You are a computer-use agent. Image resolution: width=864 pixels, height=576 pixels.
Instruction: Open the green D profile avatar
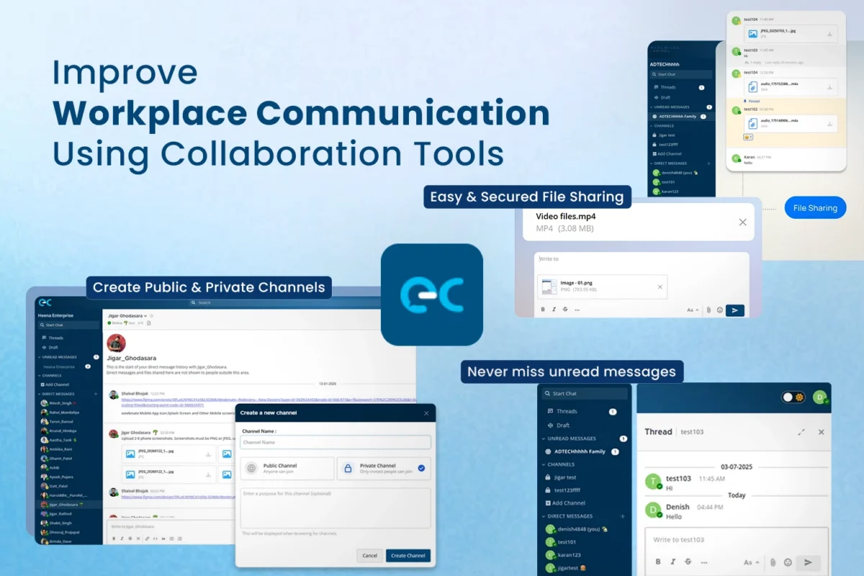819,397
